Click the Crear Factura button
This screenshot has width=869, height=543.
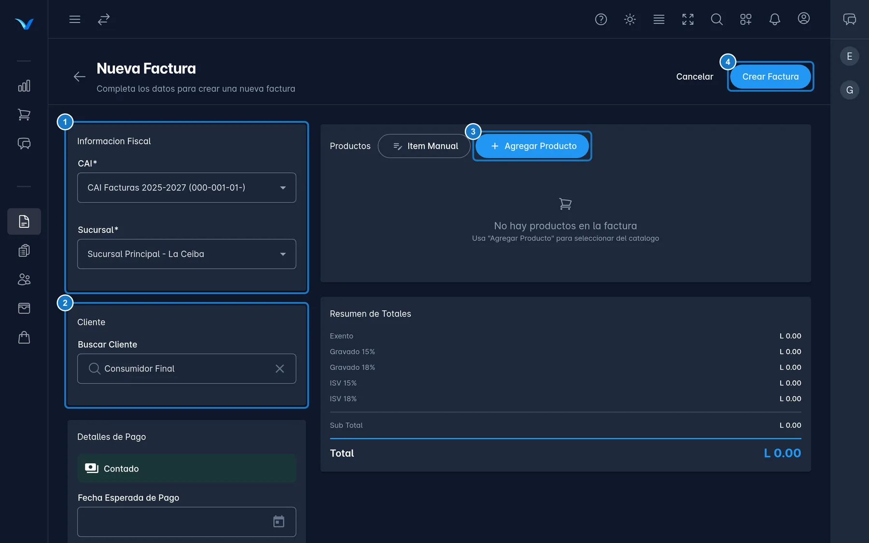coord(771,77)
